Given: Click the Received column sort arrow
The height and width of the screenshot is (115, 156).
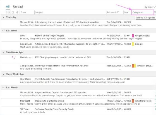Looking at the screenshot, I should point(118,12).
